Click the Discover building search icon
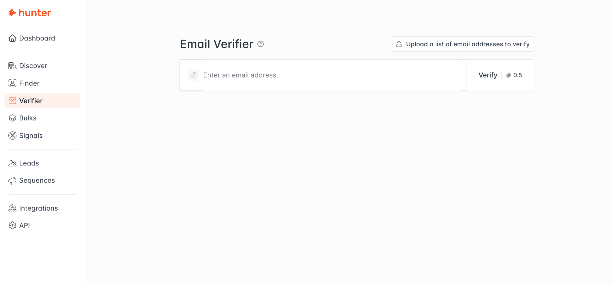 [x=12, y=66]
